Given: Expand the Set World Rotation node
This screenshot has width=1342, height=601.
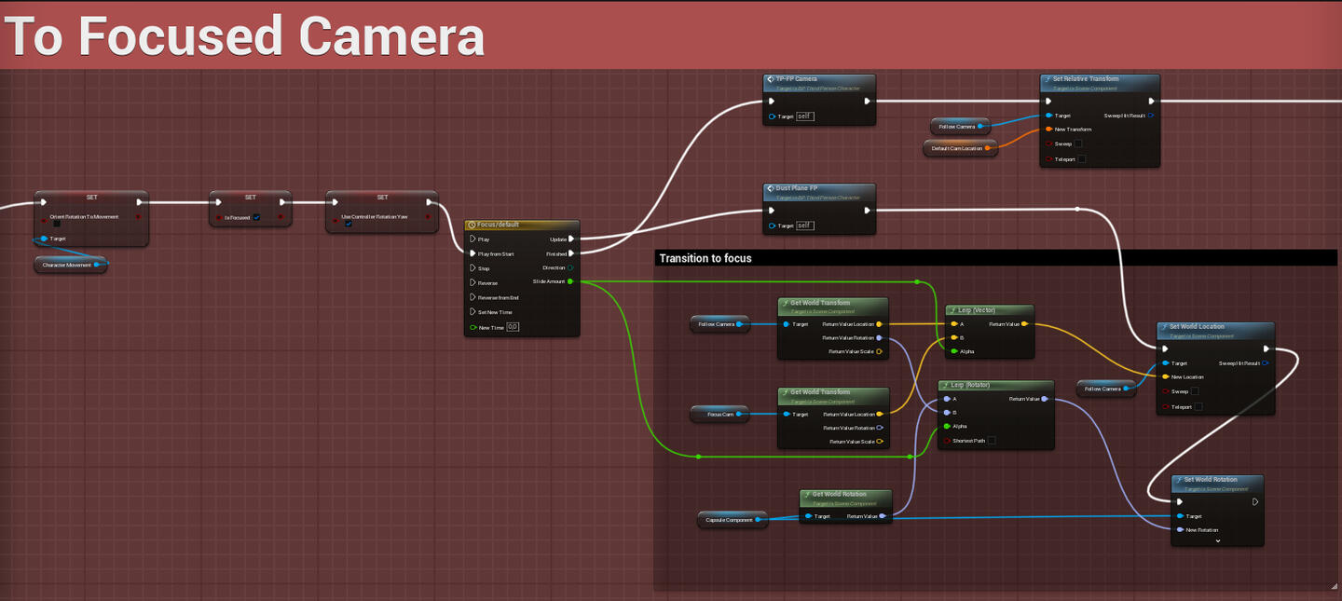Looking at the screenshot, I should pyautogui.click(x=1217, y=540).
